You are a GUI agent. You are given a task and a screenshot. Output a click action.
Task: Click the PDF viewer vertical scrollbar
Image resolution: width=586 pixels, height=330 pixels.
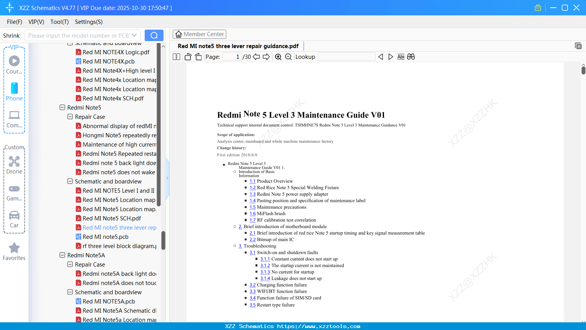(583, 70)
